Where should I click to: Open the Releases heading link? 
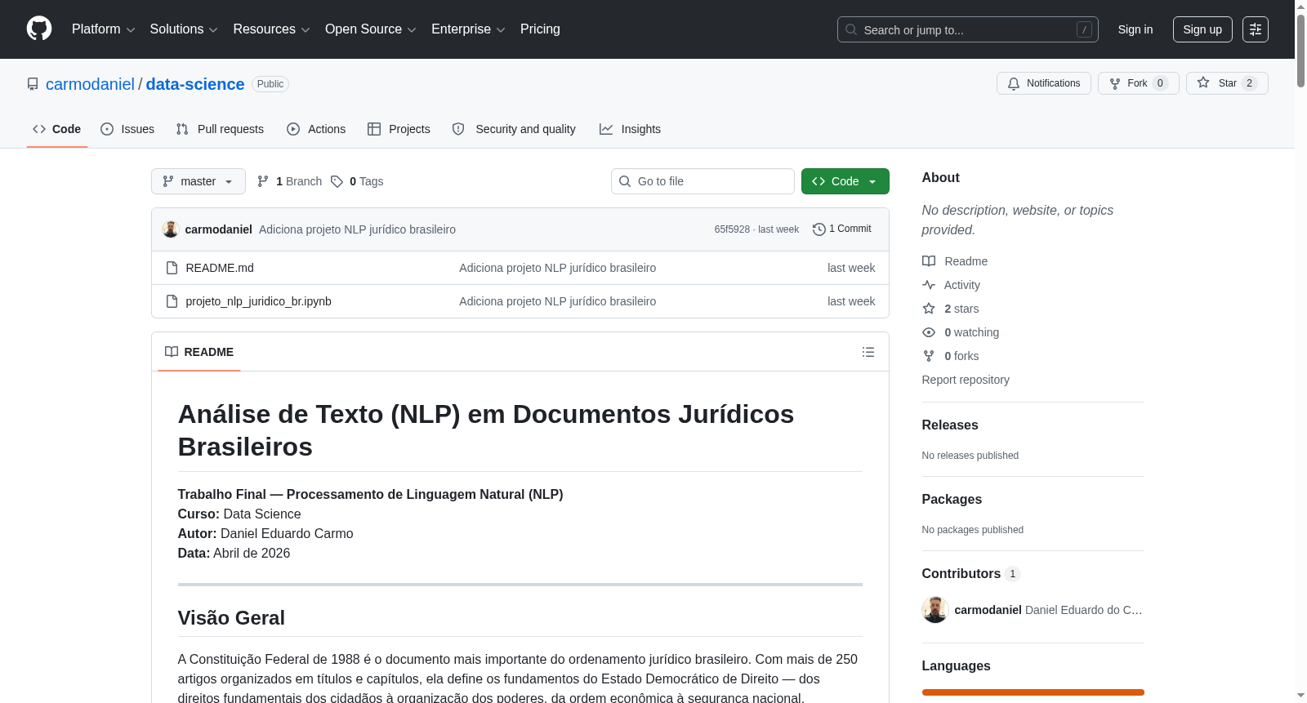click(950, 425)
